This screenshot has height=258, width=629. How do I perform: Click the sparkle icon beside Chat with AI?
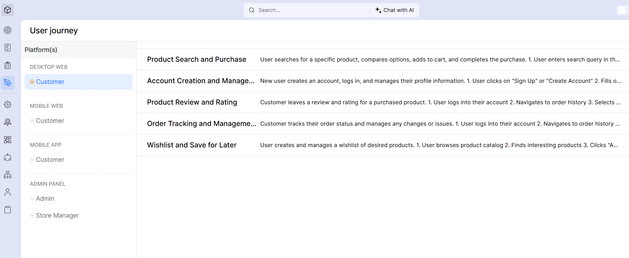pos(378,10)
